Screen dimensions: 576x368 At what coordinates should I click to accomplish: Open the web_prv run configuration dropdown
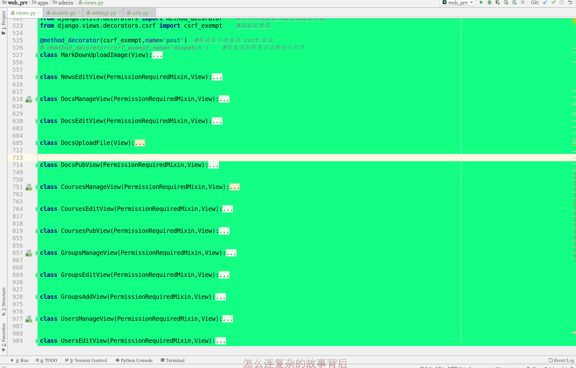(x=458, y=3)
